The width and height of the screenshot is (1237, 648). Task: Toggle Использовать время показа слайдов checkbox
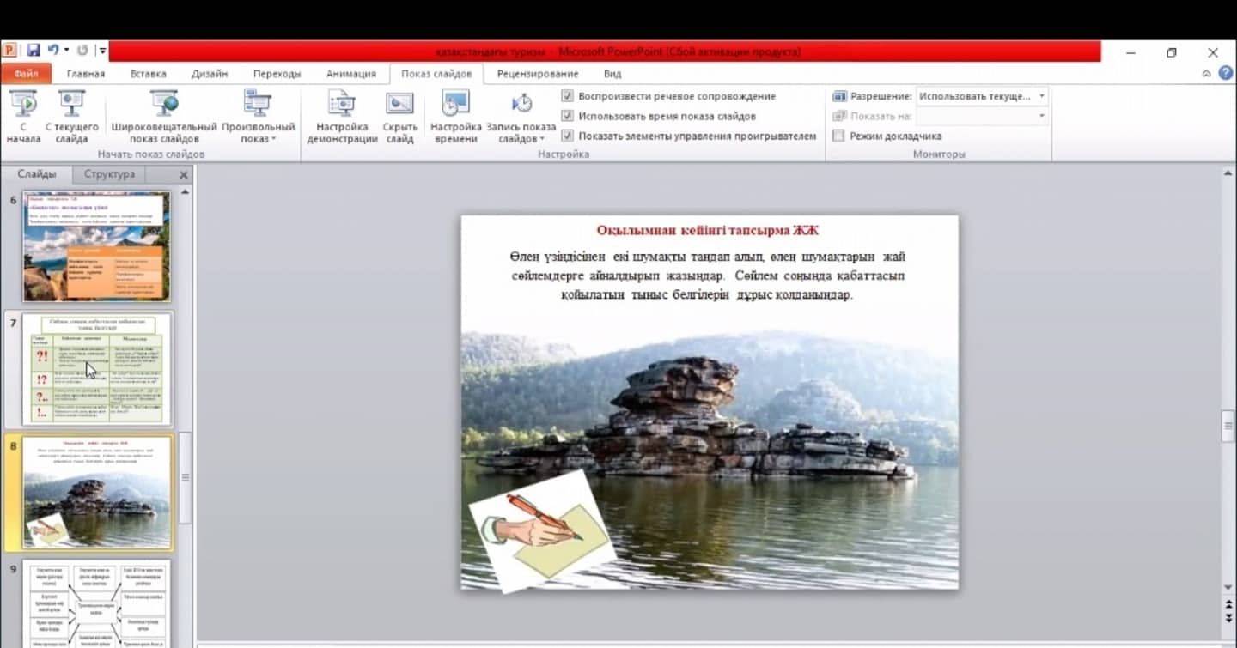567,116
